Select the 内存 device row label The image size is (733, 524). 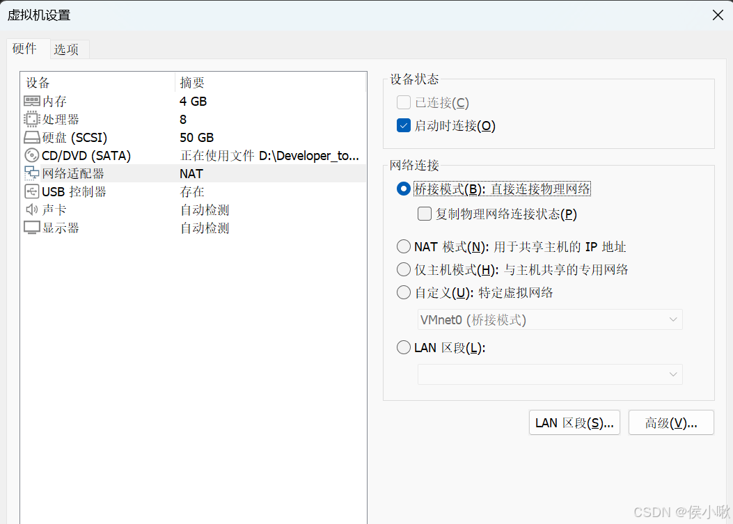pyautogui.click(x=55, y=102)
